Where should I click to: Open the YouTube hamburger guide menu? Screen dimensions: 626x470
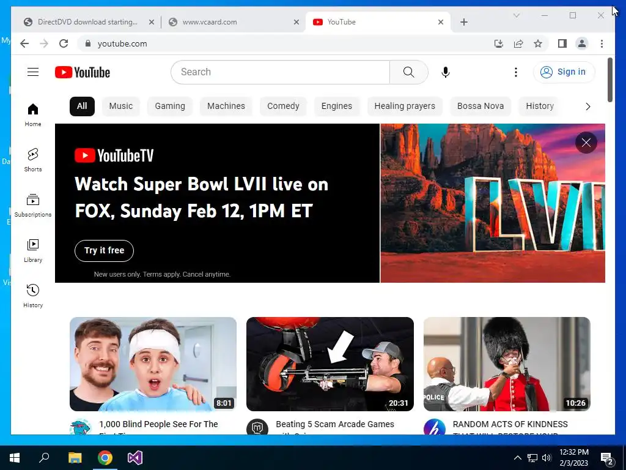[x=33, y=72]
